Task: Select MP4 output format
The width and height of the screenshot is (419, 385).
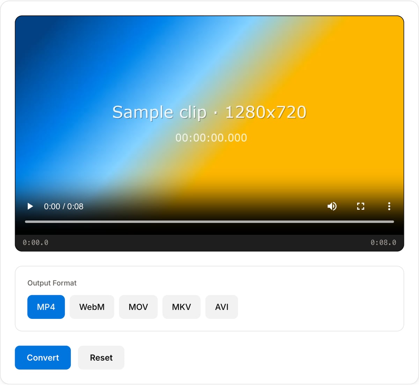Action: point(46,307)
